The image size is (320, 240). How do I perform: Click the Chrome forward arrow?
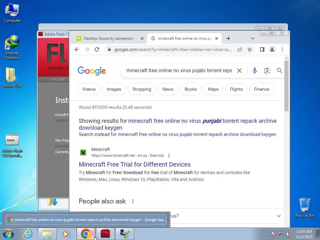tap(87, 49)
